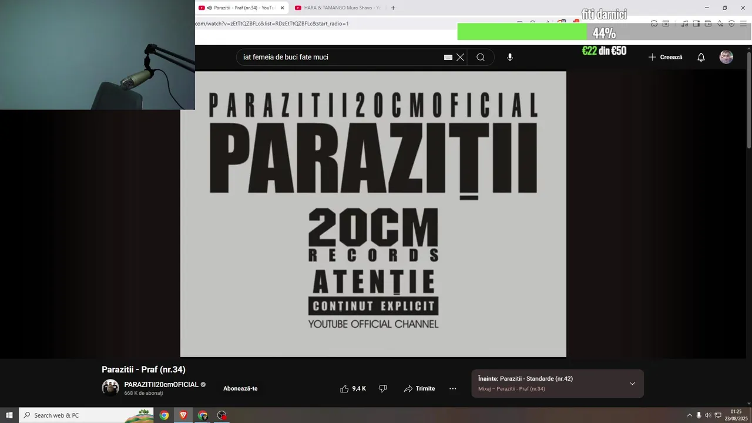This screenshot has width=752, height=423.
Task: Close the Parazitii - Praf tab
Action: coord(282,8)
